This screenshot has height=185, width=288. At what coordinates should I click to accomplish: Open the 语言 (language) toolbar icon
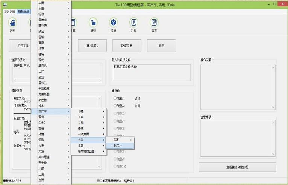click(x=154, y=22)
